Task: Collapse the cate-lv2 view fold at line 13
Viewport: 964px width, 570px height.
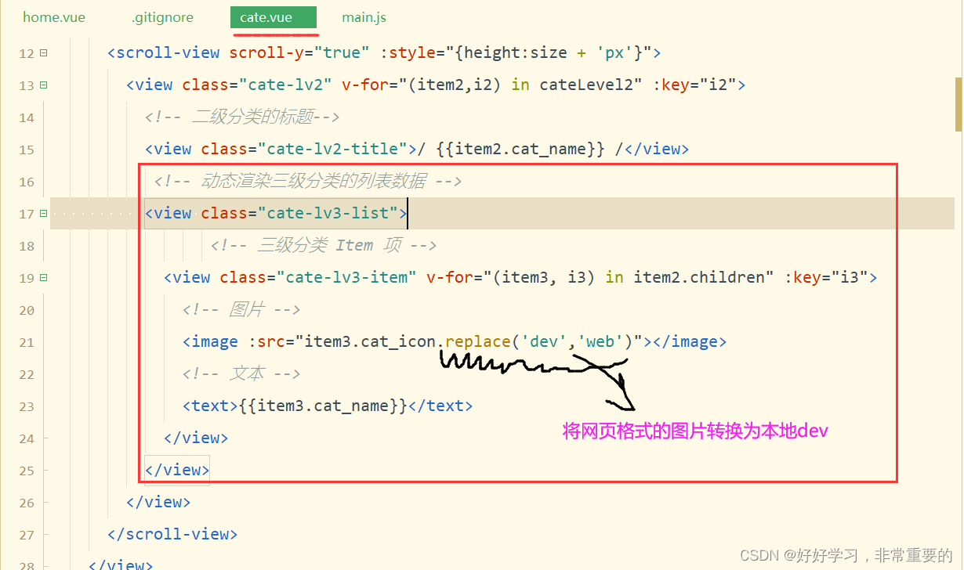Action: tap(43, 85)
